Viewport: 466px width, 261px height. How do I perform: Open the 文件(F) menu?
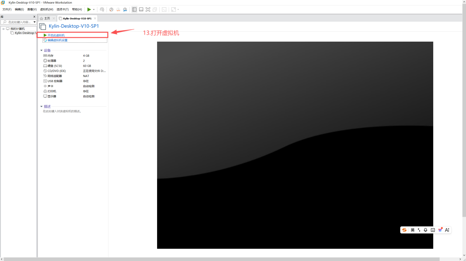click(7, 10)
